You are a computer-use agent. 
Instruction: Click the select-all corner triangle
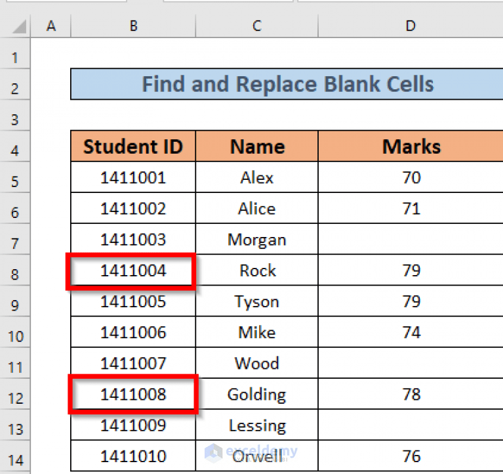click(x=19, y=26)
